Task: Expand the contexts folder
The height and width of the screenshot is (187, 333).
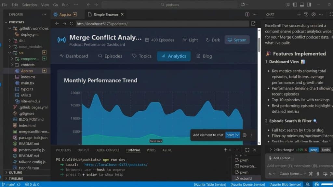Action: click(12, 65)
